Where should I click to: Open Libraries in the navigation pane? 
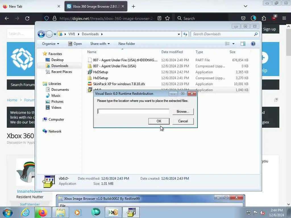click(55, 84)
